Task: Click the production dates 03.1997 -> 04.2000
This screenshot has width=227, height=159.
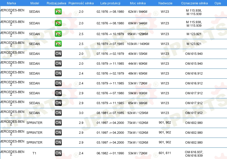Action: tap(110, 142)
